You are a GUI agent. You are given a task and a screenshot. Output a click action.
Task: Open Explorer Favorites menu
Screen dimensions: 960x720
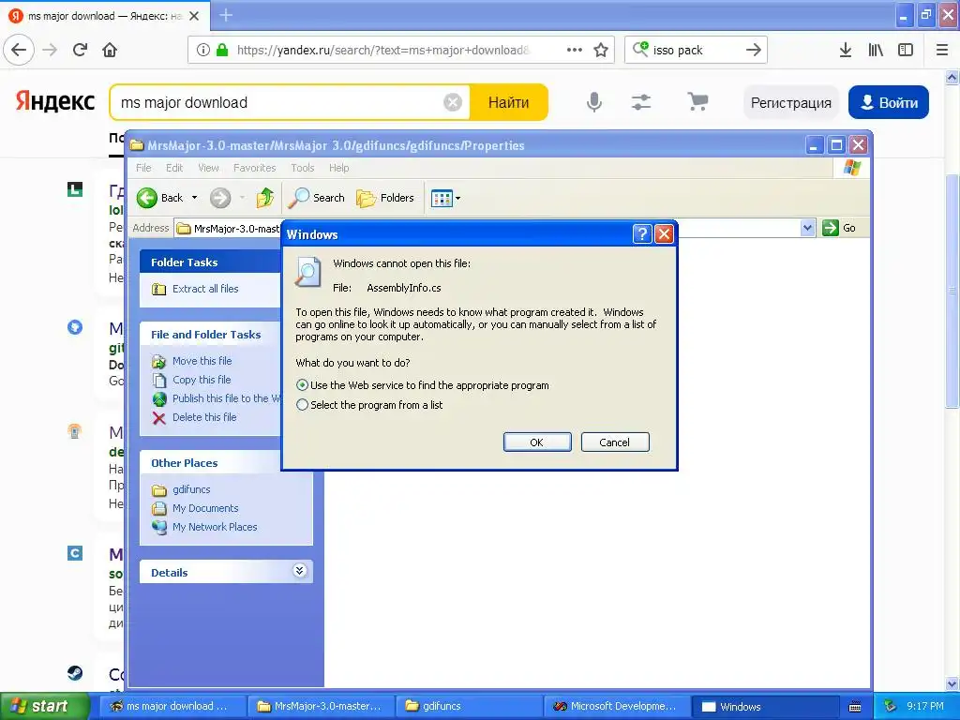click(x=255, y=168)
